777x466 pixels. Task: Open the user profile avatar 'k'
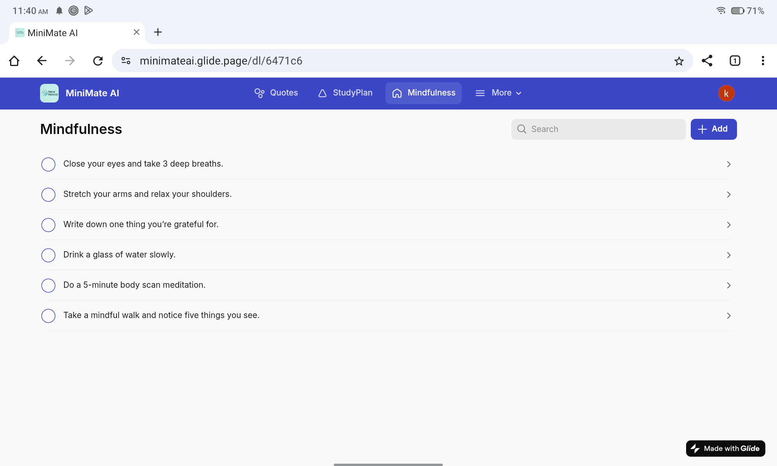[x=726, y=93]
